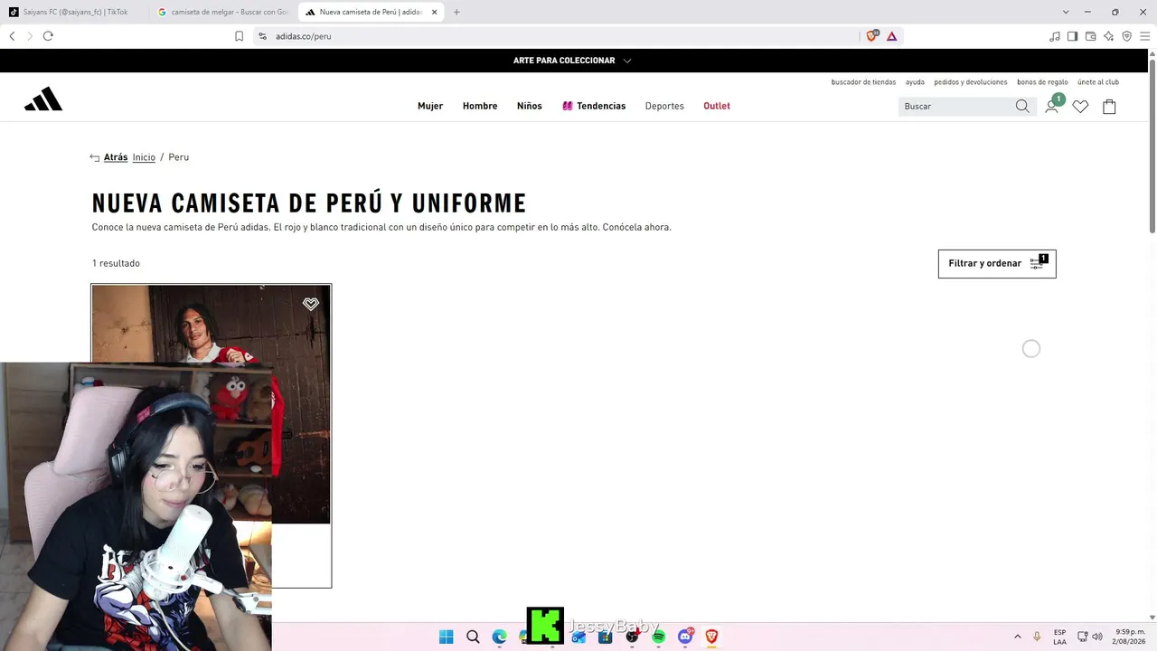Screen dimensions: 1157x651
Task: Switch to the camiseta de melgar Google tab
Action: (x=222, y=12)
